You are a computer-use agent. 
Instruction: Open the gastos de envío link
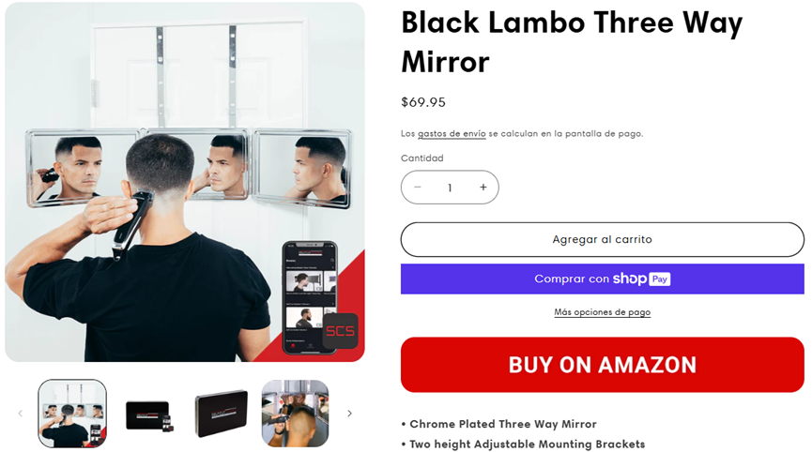tap(452, 133)
